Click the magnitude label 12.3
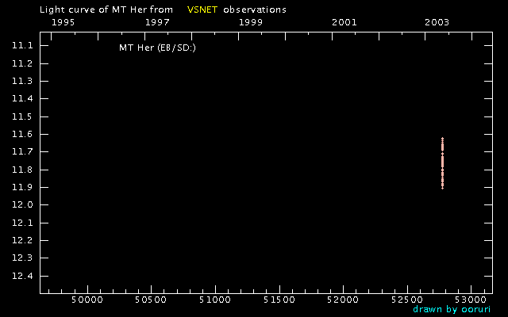508x317 pixels. pyautogui.click(x=23, y=258)
